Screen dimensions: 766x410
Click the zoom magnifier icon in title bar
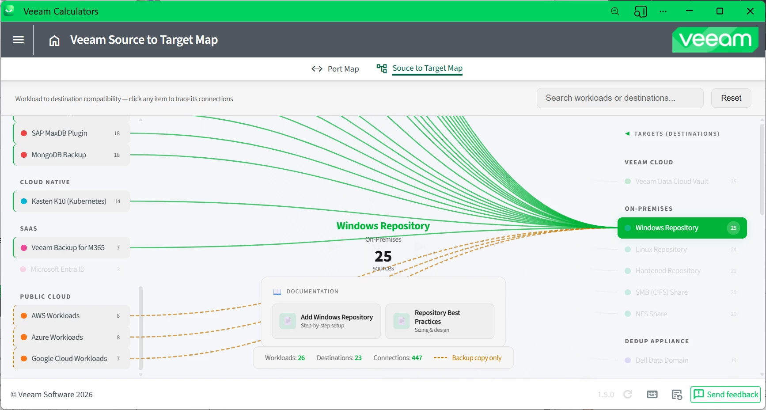[615, 11]
